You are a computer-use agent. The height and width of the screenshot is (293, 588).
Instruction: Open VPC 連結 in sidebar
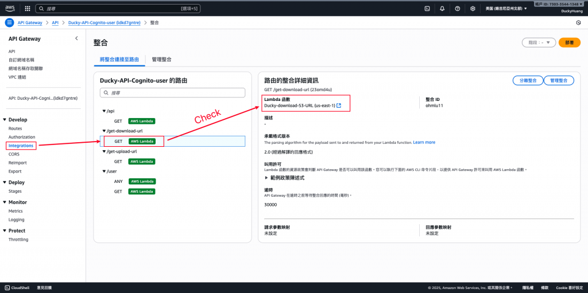[x=17, y=77]
